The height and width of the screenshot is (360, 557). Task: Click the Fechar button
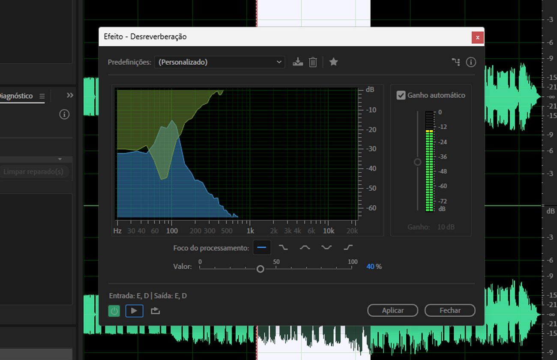(450, 310)
